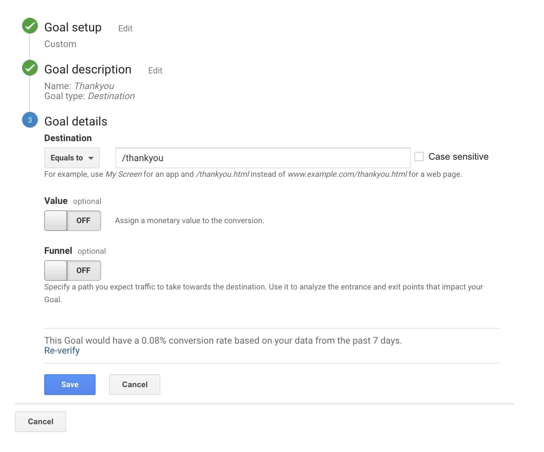Save the goal configuration
The image size is (544, 452).
pyautogui.click(x=70, y=384)
